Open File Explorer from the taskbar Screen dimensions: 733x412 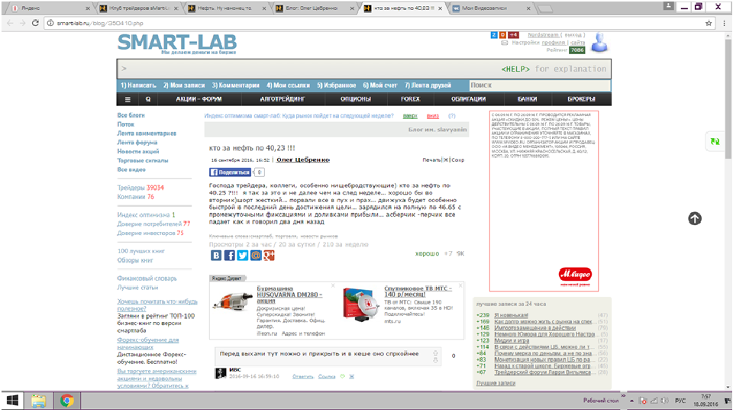[39, 401]
